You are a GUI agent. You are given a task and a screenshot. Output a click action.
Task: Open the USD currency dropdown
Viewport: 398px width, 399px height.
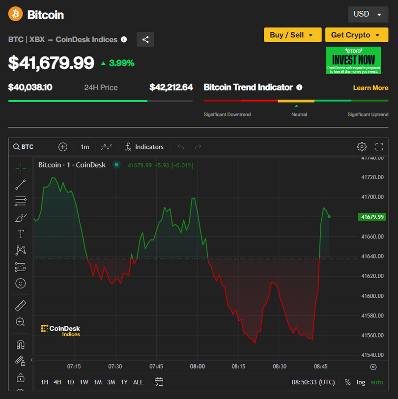(368, 14)
